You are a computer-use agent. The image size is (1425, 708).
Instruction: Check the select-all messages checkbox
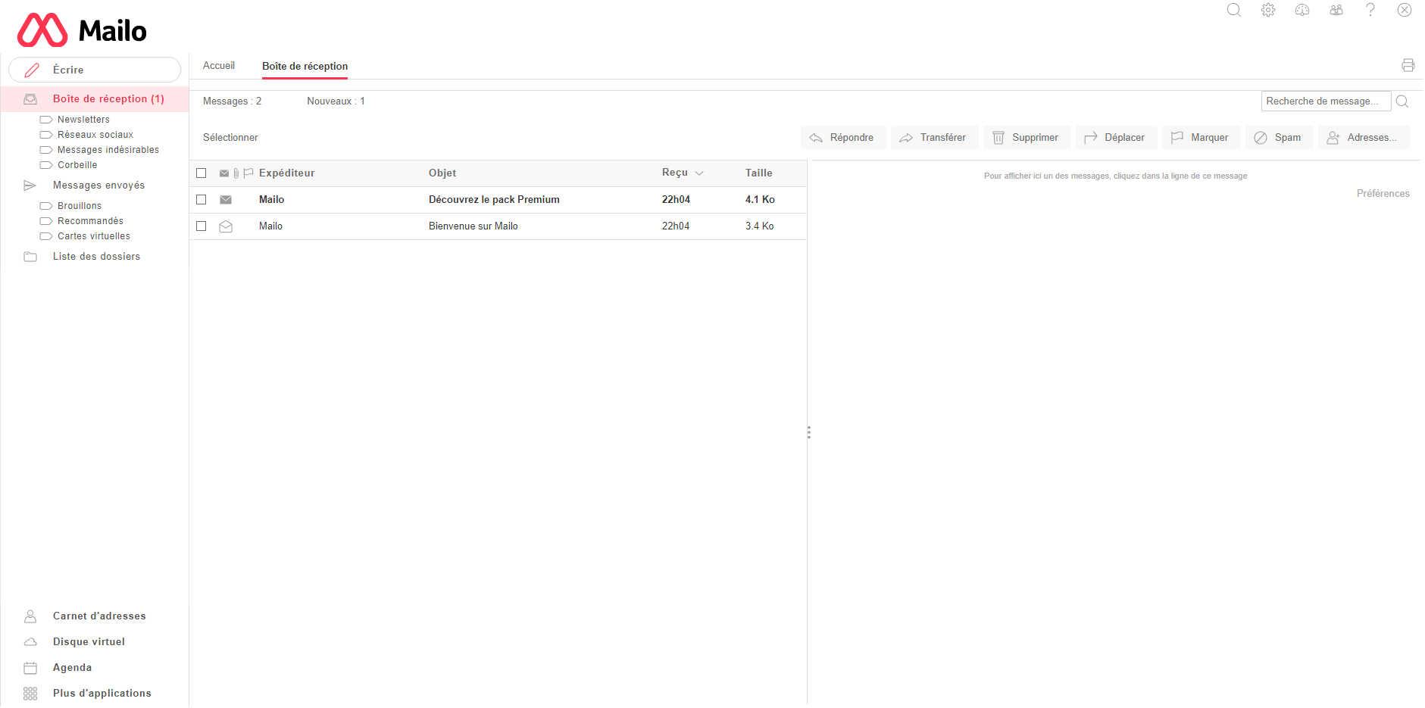tap(202, 173)
